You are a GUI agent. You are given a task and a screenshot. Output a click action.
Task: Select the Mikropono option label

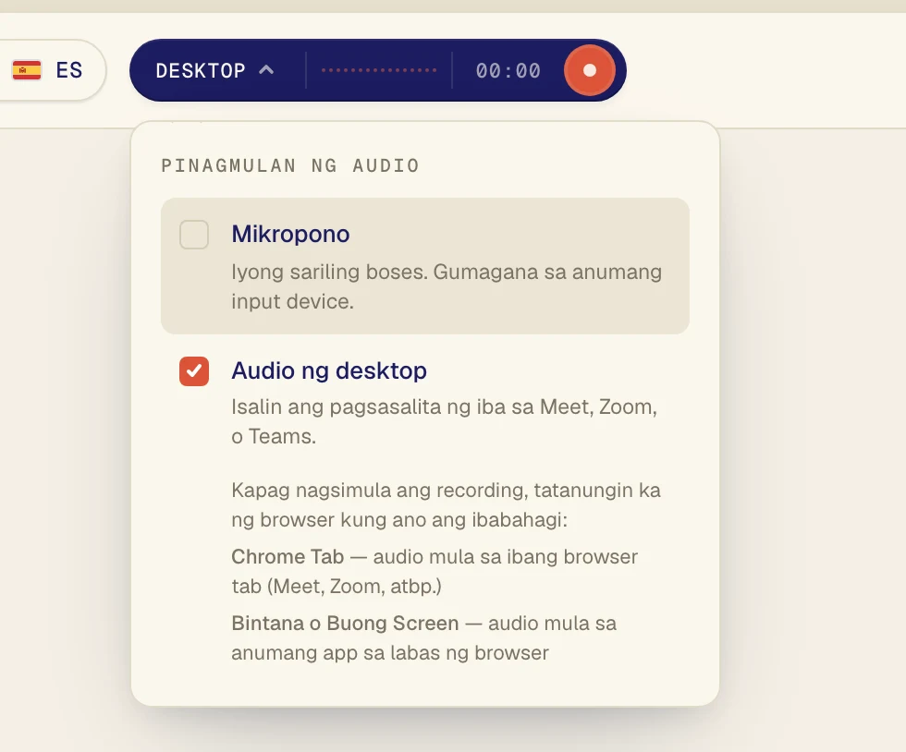(290, 234)
